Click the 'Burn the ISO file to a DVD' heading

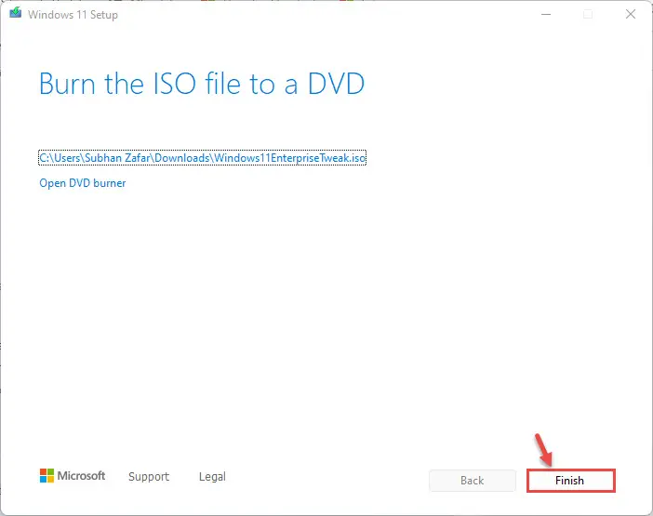pos(202,84)
